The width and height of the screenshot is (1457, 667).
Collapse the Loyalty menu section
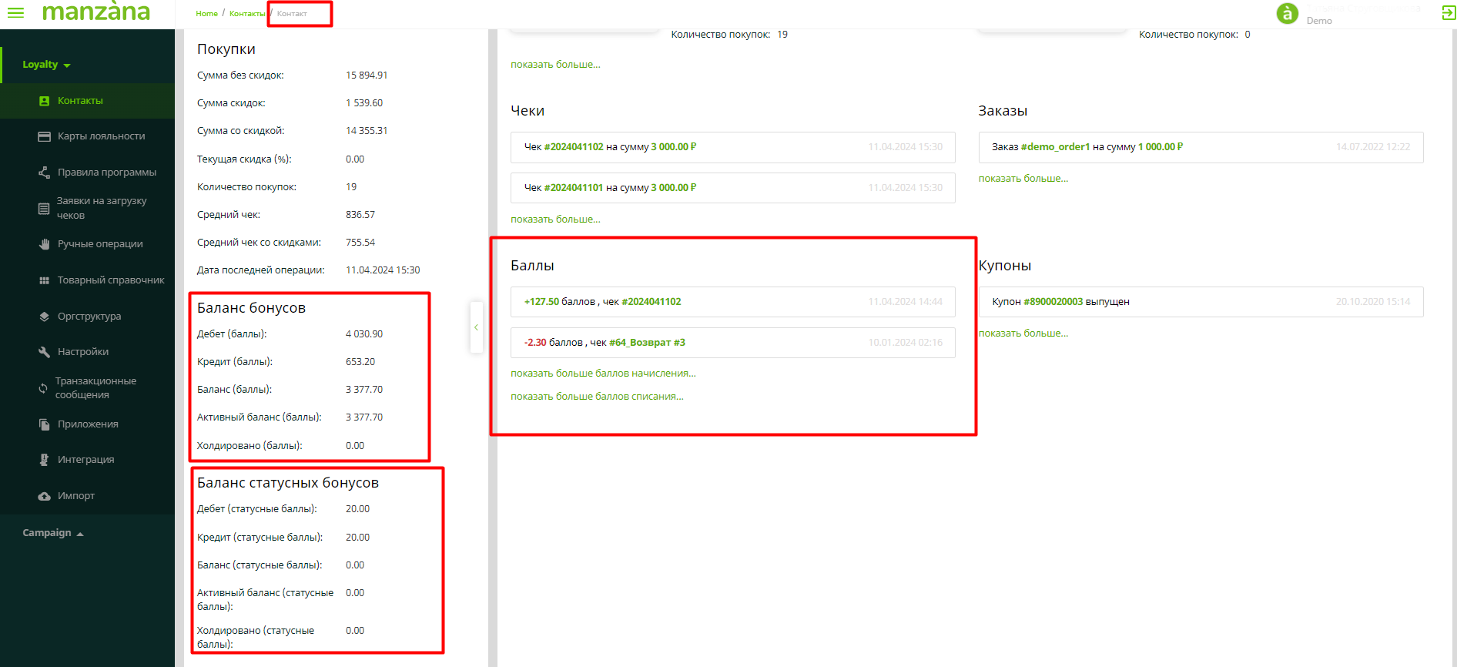[46, 65]
